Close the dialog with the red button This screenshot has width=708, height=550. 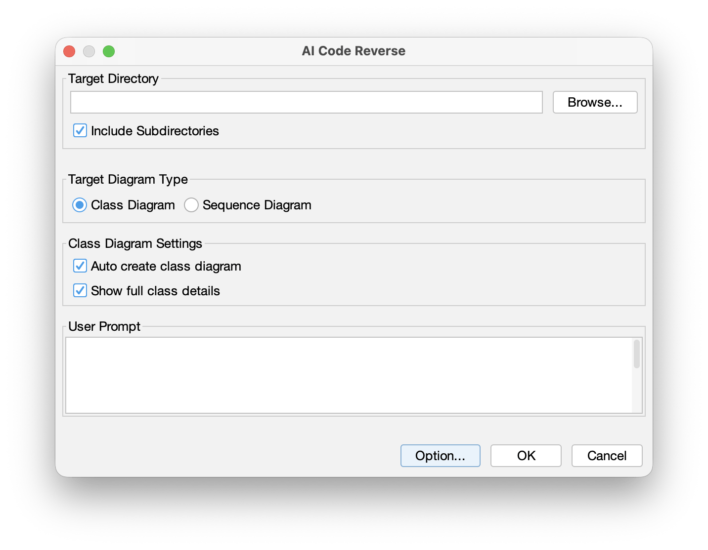pyautogui.click(x=69, y=51)
